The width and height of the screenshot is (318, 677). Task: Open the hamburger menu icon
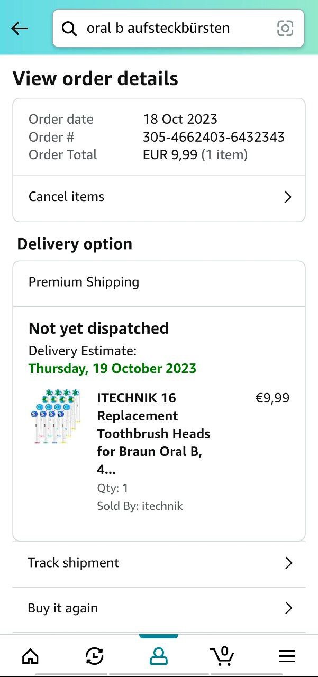click(x=287, y=656)
